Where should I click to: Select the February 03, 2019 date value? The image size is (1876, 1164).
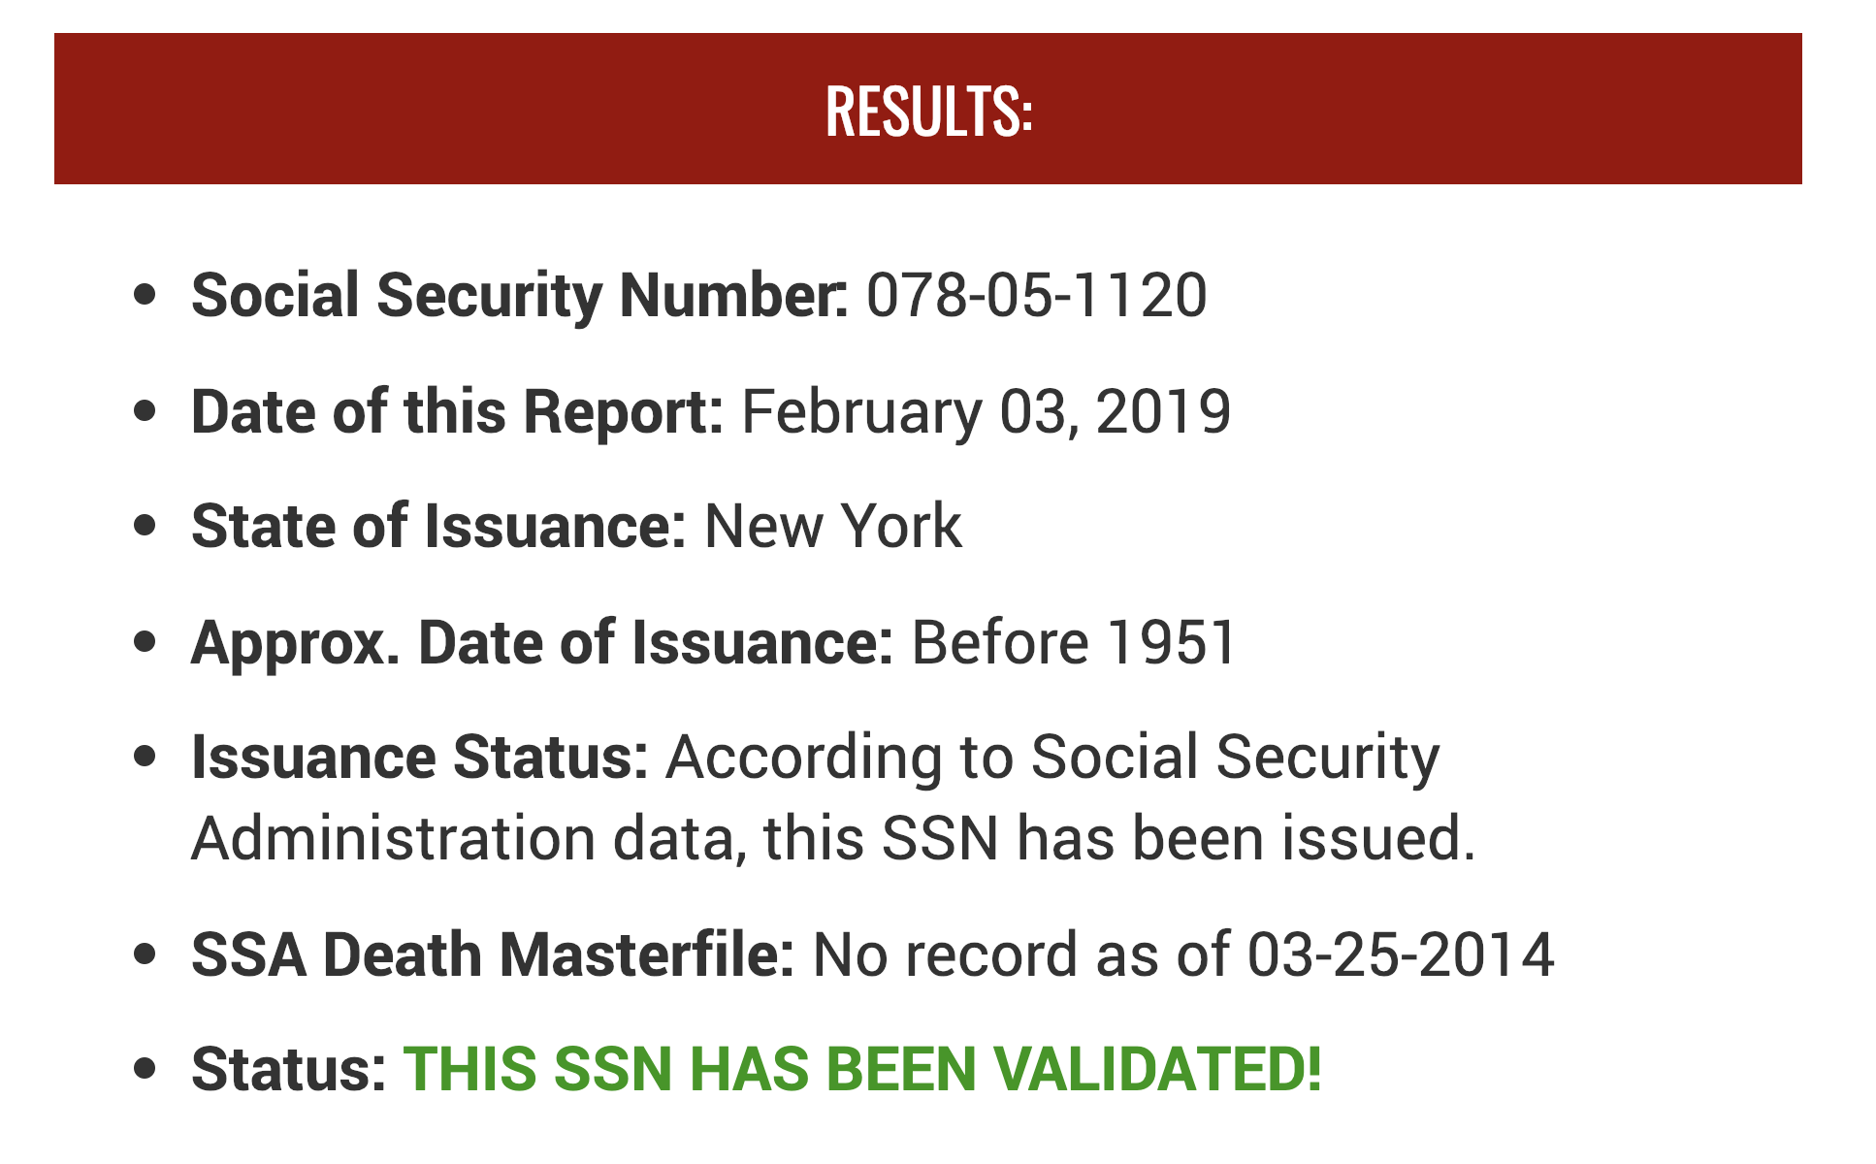pos(986,411)
